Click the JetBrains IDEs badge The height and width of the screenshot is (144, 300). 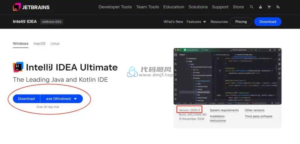(52, 22)
